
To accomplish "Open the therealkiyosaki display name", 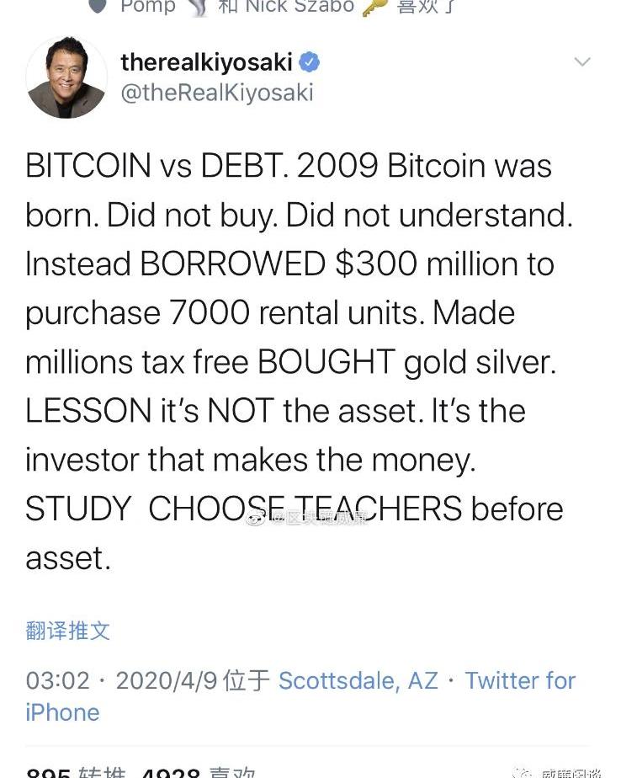I will (x=206, y=62).
